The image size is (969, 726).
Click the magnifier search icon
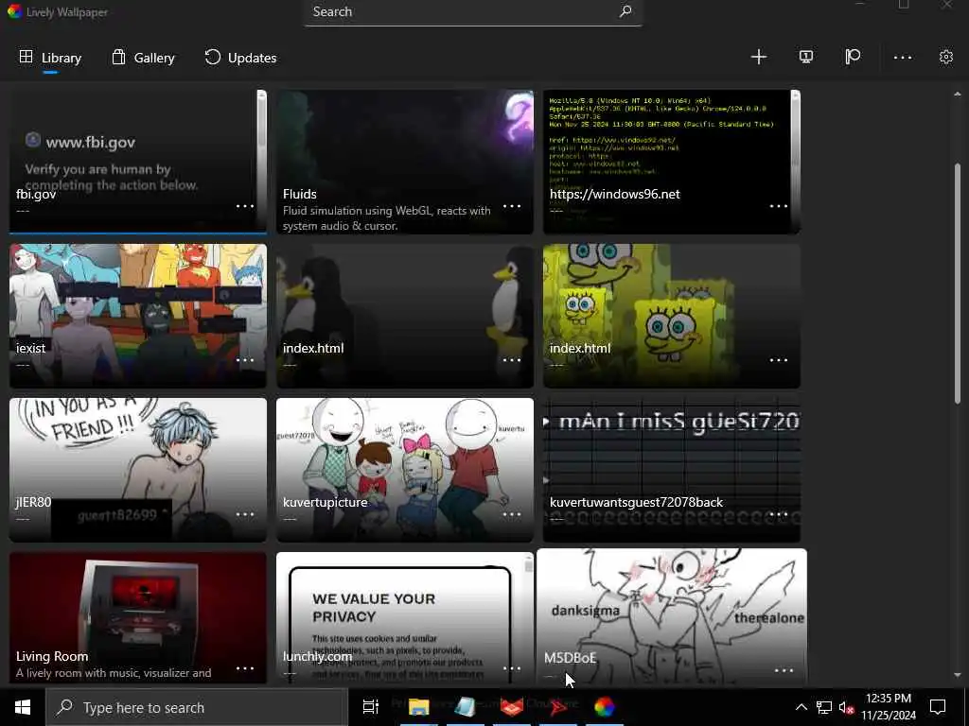(x=625, y=11)
